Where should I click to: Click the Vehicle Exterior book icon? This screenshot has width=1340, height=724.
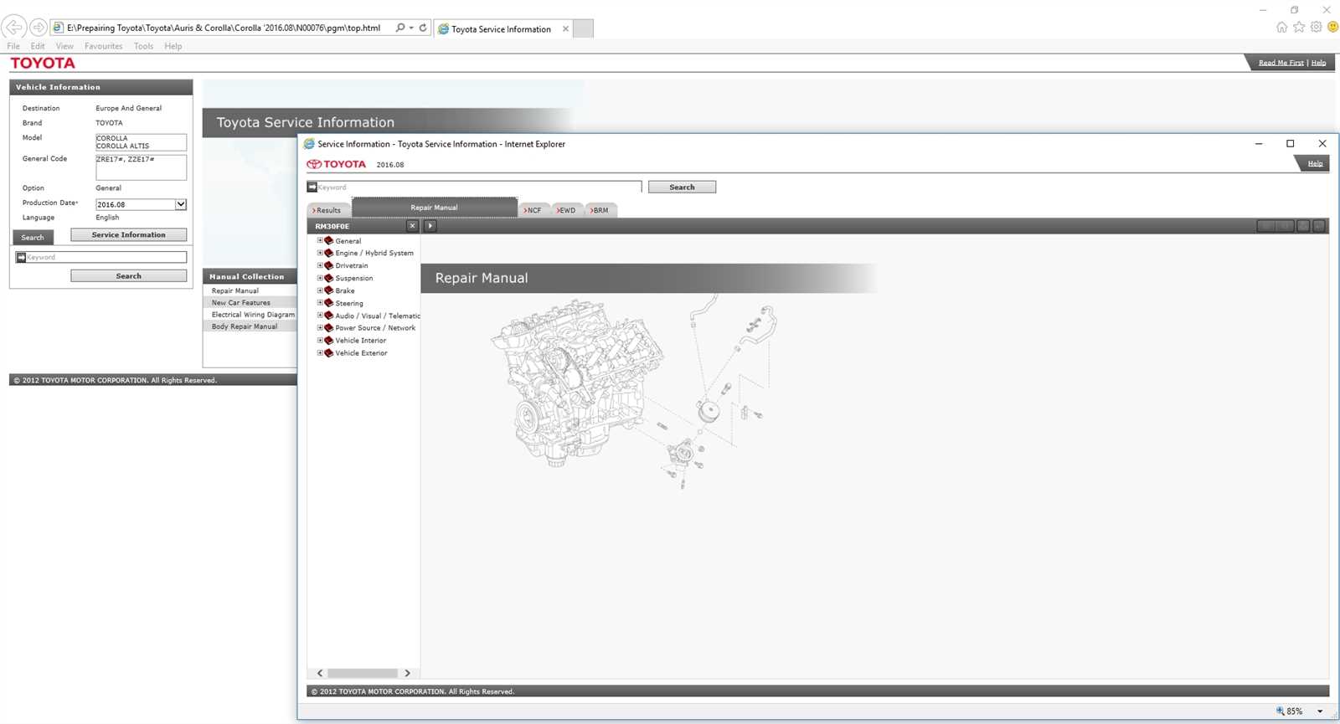(x=328, y=353)
